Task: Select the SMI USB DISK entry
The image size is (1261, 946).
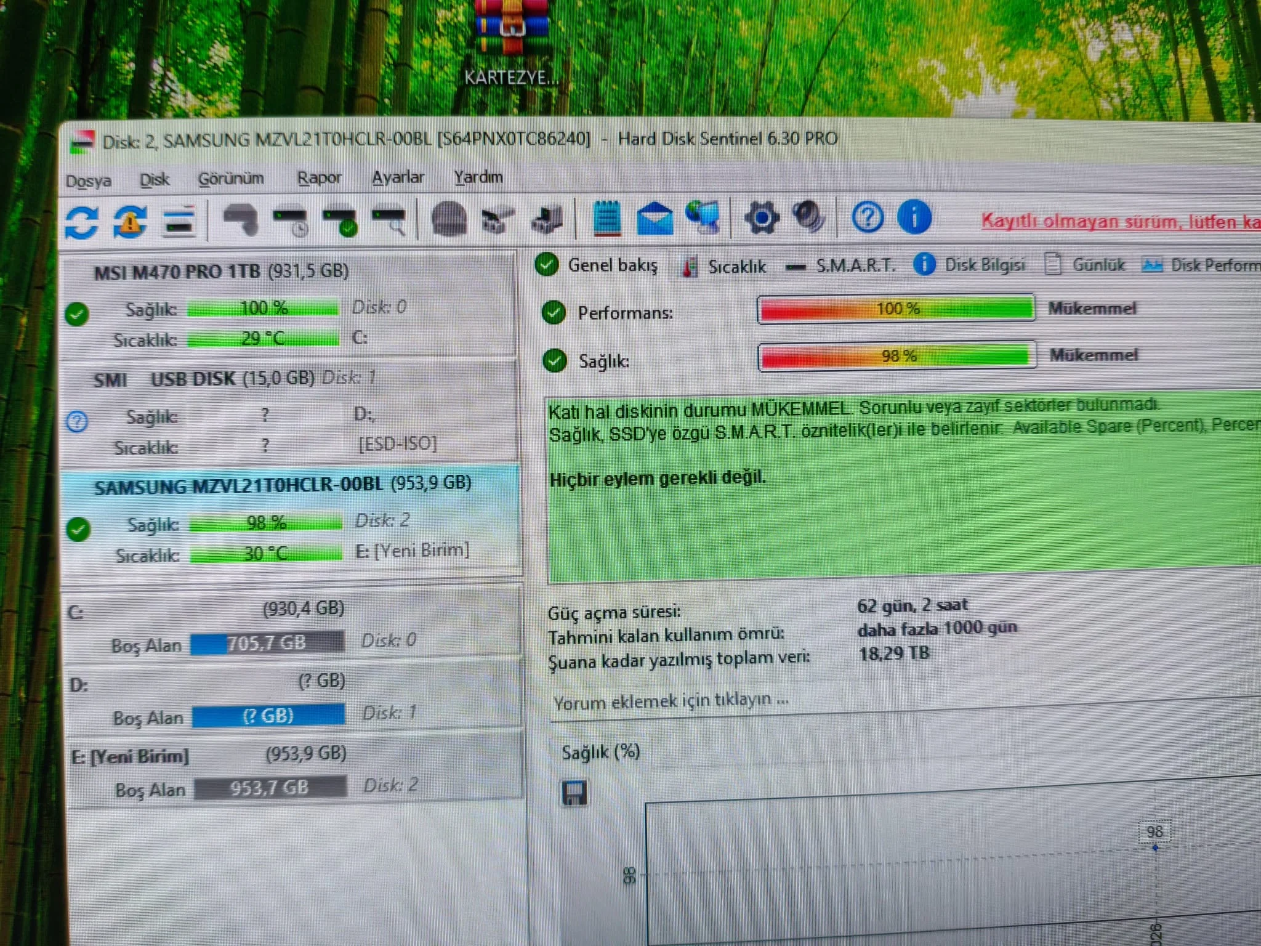Action: pos(289,412)
